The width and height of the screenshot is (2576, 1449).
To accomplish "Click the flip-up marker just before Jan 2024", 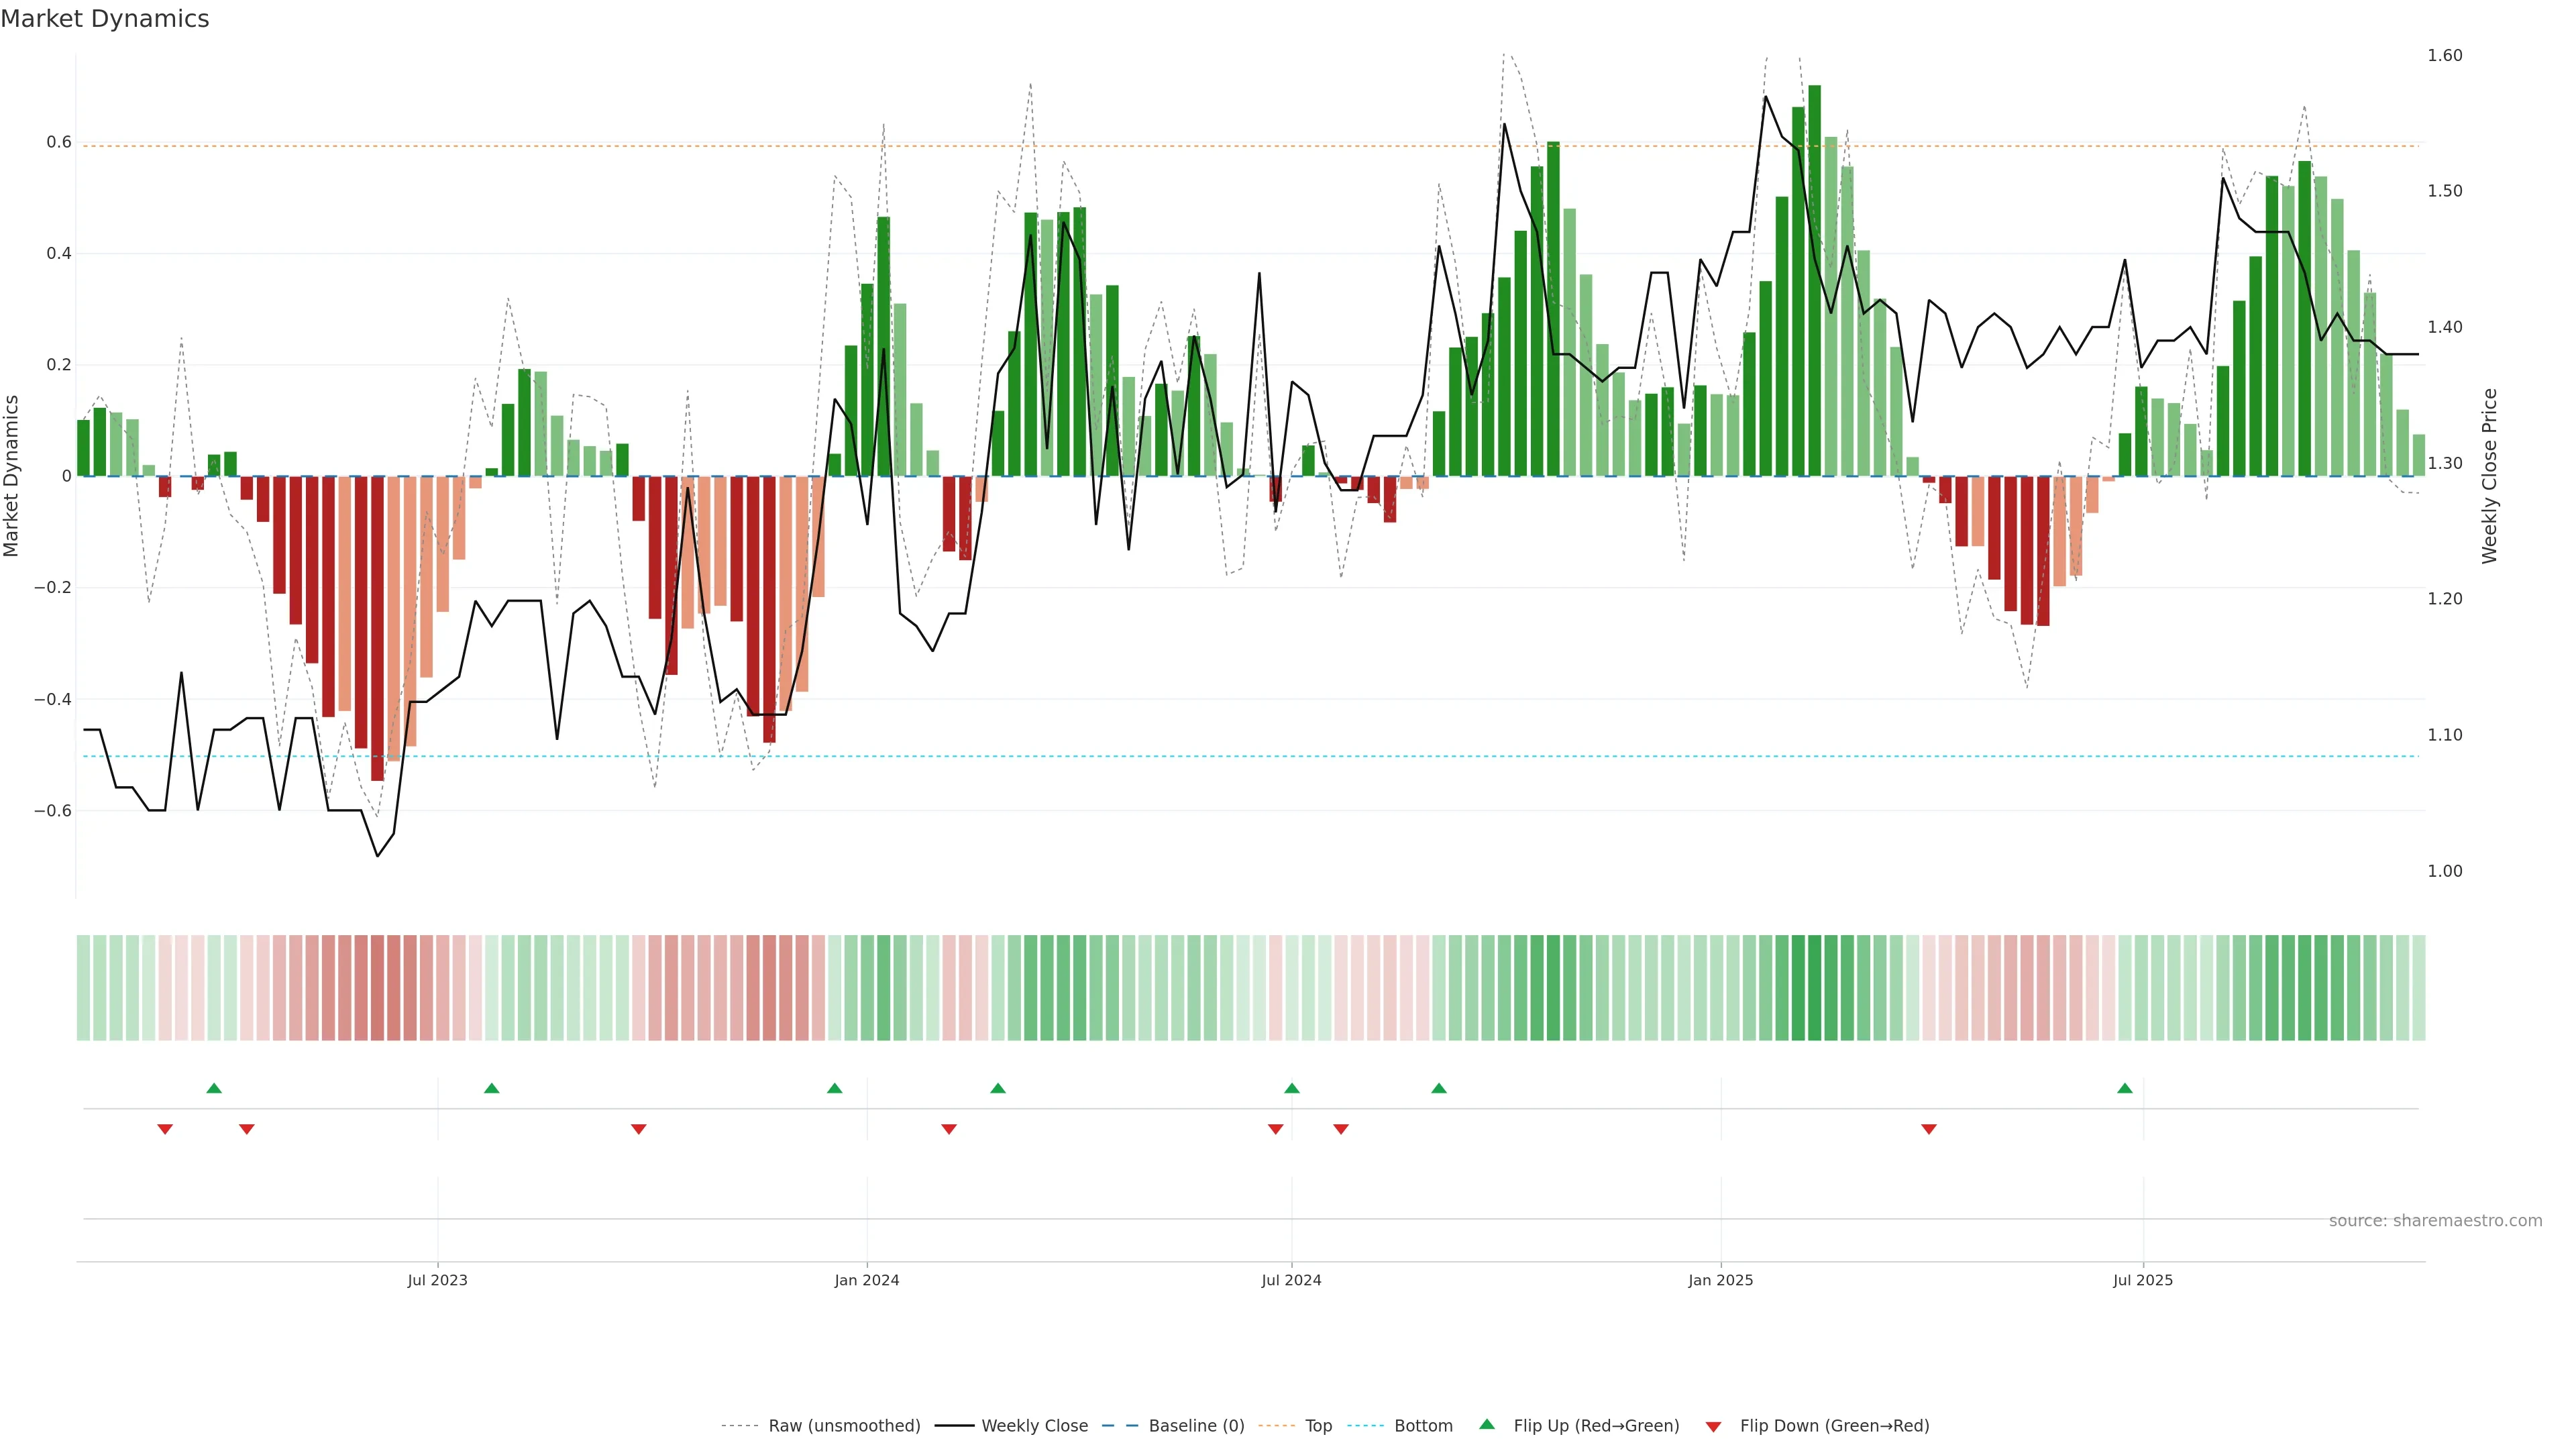I will click(835, 1088).
